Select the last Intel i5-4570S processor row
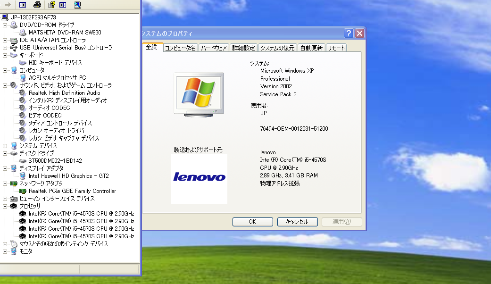The height and width of the screenshot is (284, 491). point(81,236)
